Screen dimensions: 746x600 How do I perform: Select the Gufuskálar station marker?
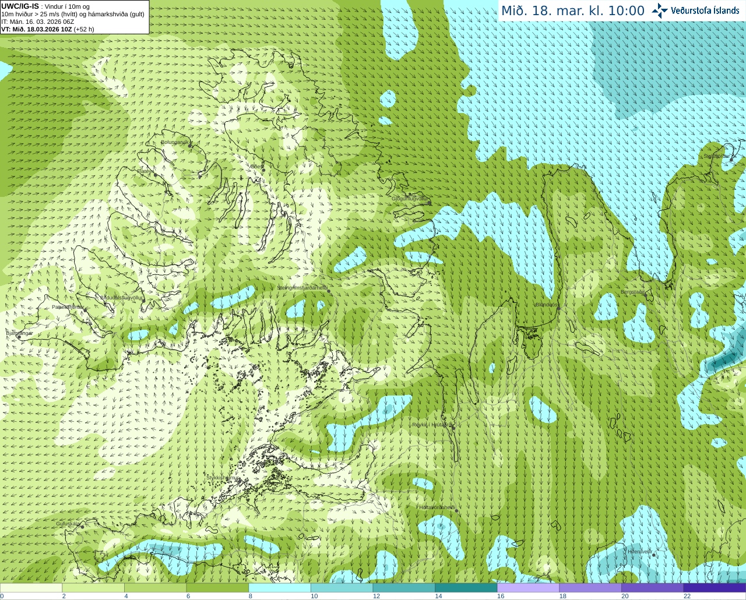tap(82, 527)
